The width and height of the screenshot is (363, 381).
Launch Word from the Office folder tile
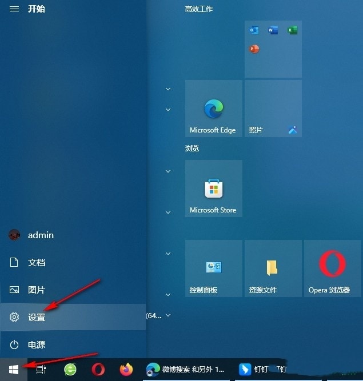pyautogui.click(x=273, y=30)
